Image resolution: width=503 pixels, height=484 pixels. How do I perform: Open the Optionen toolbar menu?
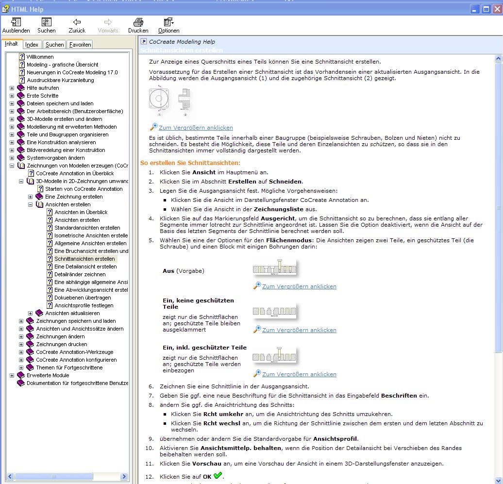pos(169,22)
